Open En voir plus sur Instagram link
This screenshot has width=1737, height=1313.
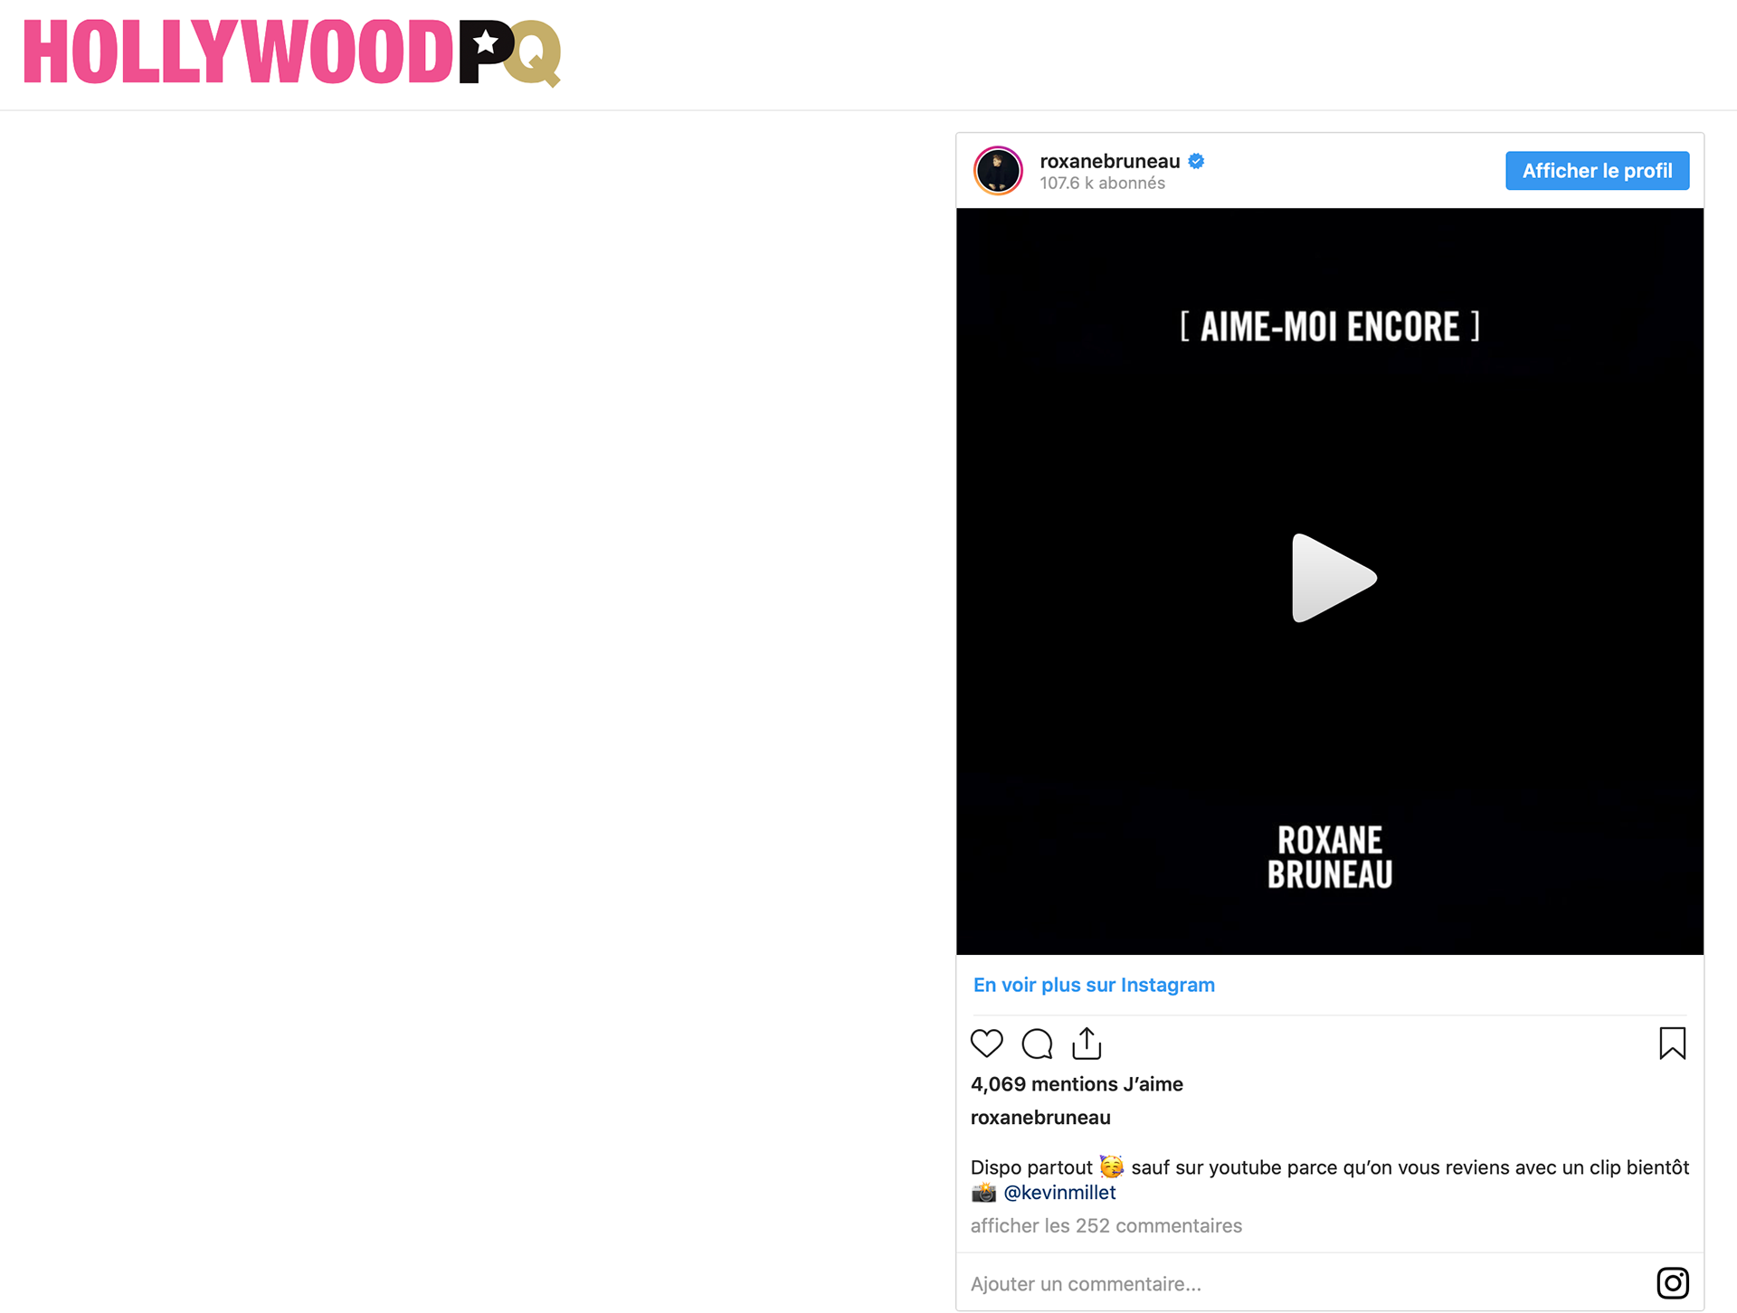[1094, 985]
